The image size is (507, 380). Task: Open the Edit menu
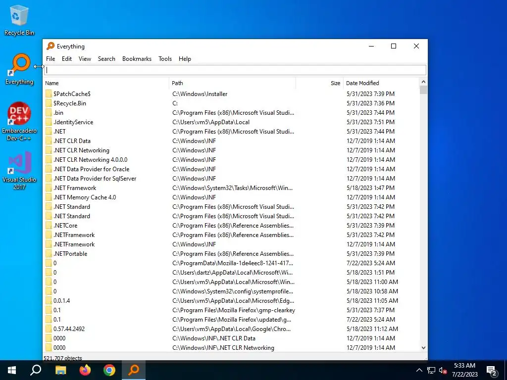point(67,59)
